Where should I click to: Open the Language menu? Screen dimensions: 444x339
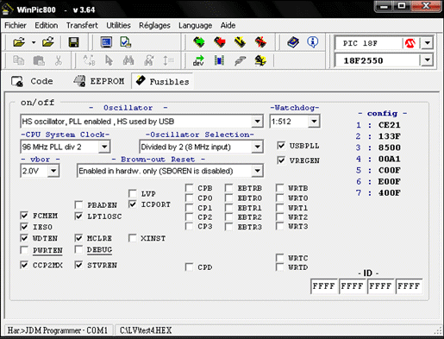(x=196, y=26)
